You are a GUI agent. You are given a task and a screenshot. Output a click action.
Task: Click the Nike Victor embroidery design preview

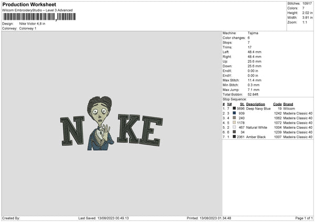(x=111, y=123)
